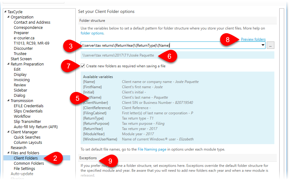The image size is (290, 181).
Task: Select Edit under Return Preparation
Action: tap(17, 69)
